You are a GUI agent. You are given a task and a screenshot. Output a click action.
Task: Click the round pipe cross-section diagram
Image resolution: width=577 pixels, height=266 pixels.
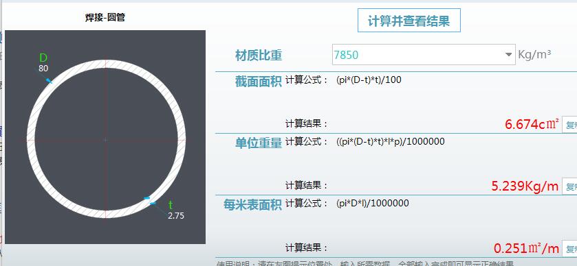[105, 137]
